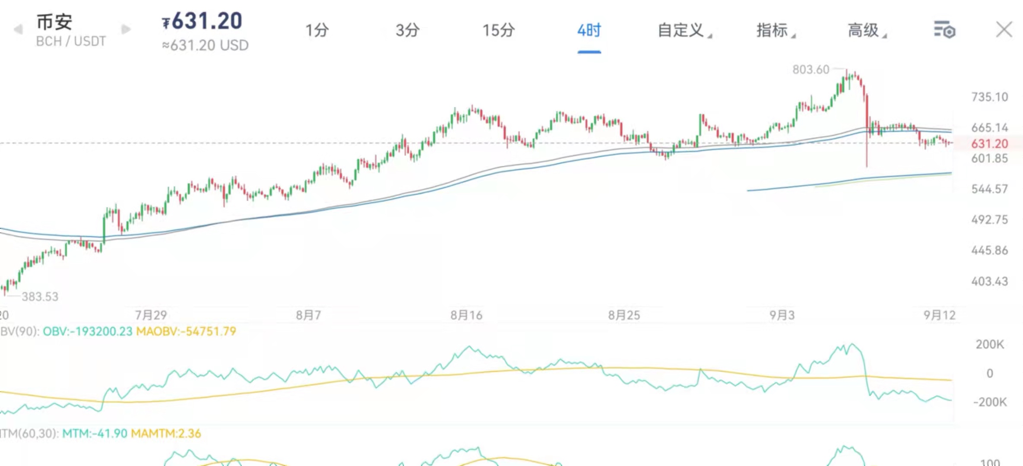Click the 601.85 price axis label
This screenshot has width=1023, height=466.
coord(989,159)
